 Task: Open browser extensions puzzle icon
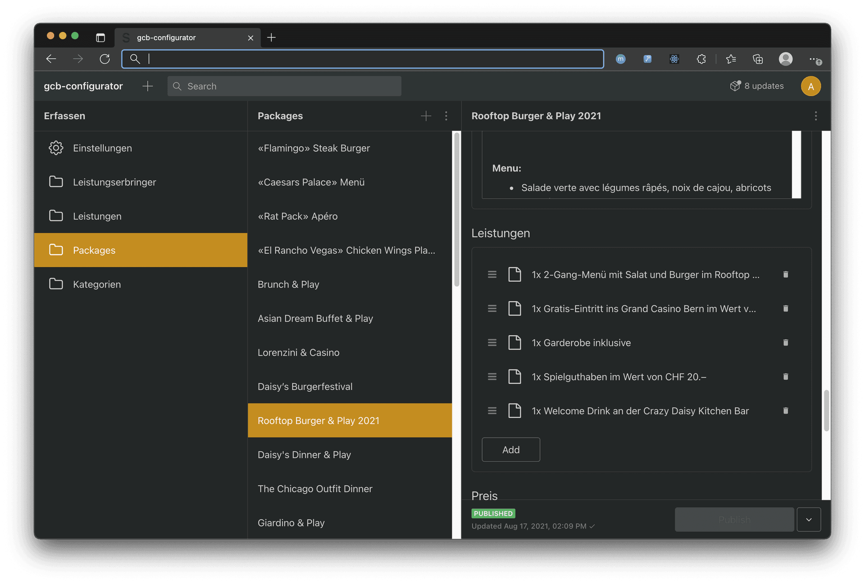[701, 59]
